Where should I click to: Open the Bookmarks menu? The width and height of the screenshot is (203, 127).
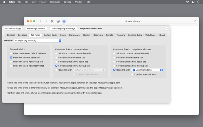click(x=55, y=2)
